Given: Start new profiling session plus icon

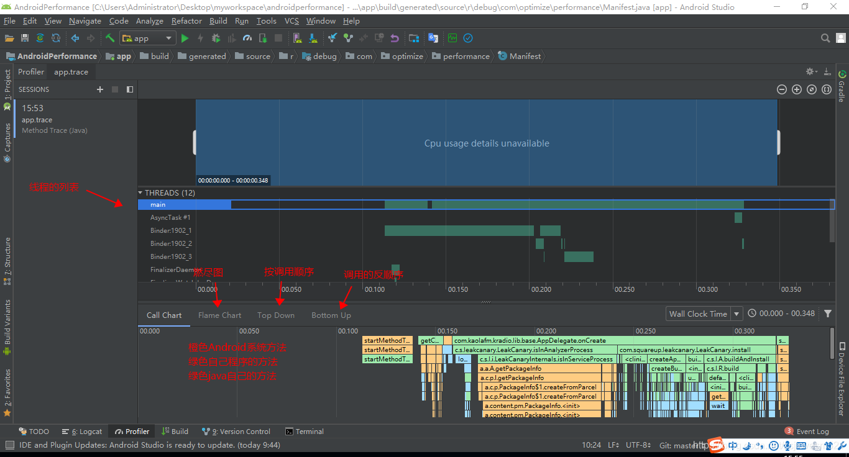Looking at the screenshot, I should pos(100,89).
